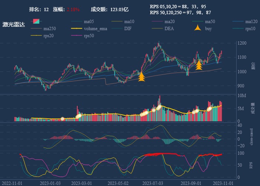
Task: Click the buy signal arrows near 2023-07
Action: coord(141,76)
